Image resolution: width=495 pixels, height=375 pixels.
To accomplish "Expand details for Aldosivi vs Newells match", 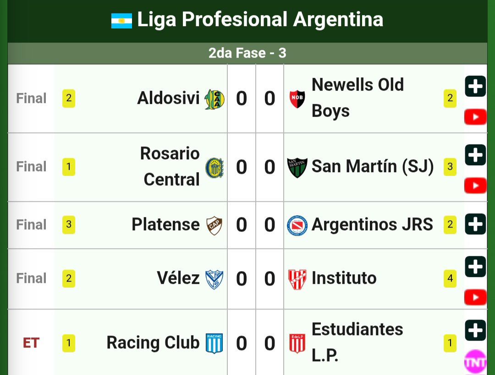I will (475, 86).
